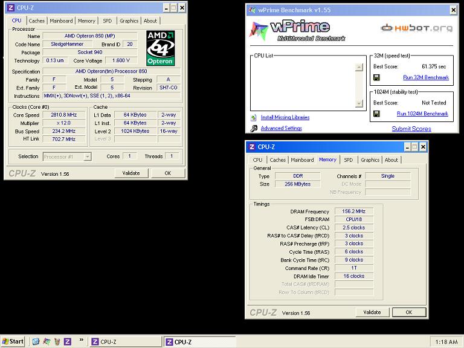Open the Start menu
The width and height of the screenshot is (464, 348).
[13, 341]
